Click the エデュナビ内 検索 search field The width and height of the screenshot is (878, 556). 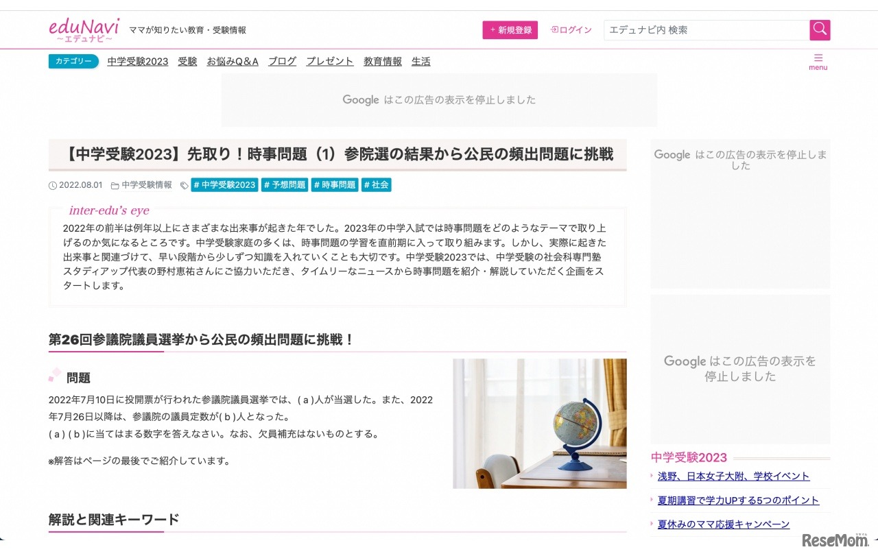click(x=707, y=29)
